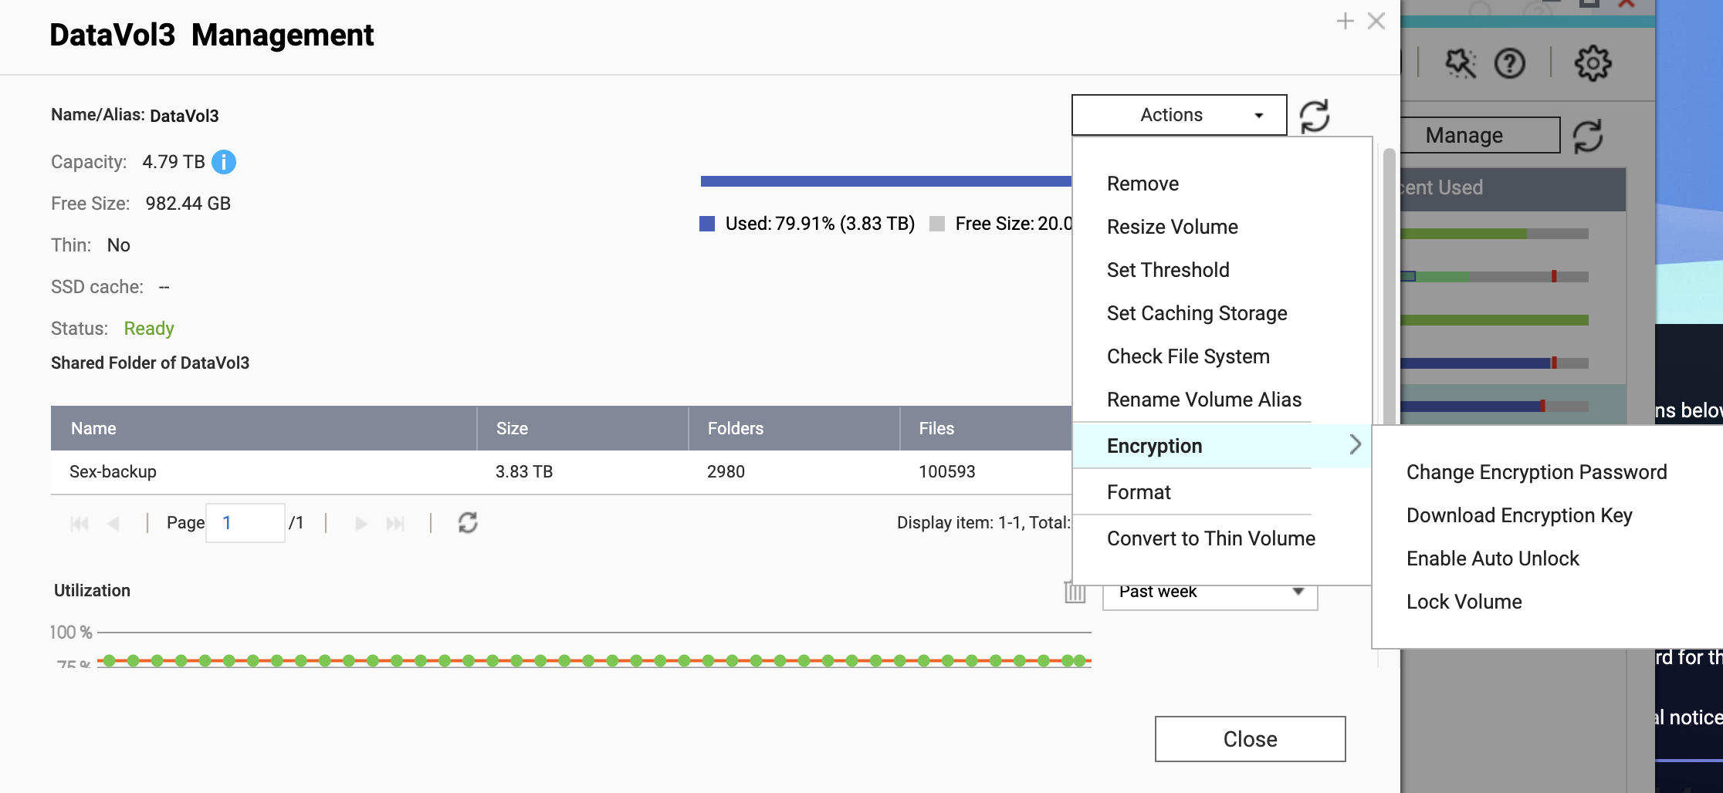Click the utilization delete history icon

click(1075, 592)
